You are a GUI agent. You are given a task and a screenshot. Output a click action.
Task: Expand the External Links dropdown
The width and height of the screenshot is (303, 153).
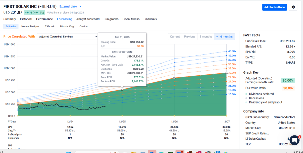[70, 6]
